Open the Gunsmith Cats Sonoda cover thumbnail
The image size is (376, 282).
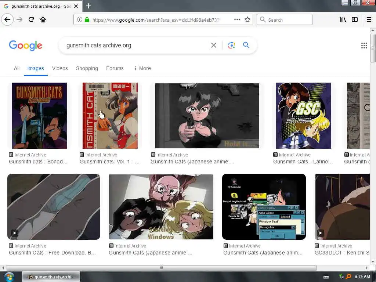pyautogui.click(x=39, y=116)
